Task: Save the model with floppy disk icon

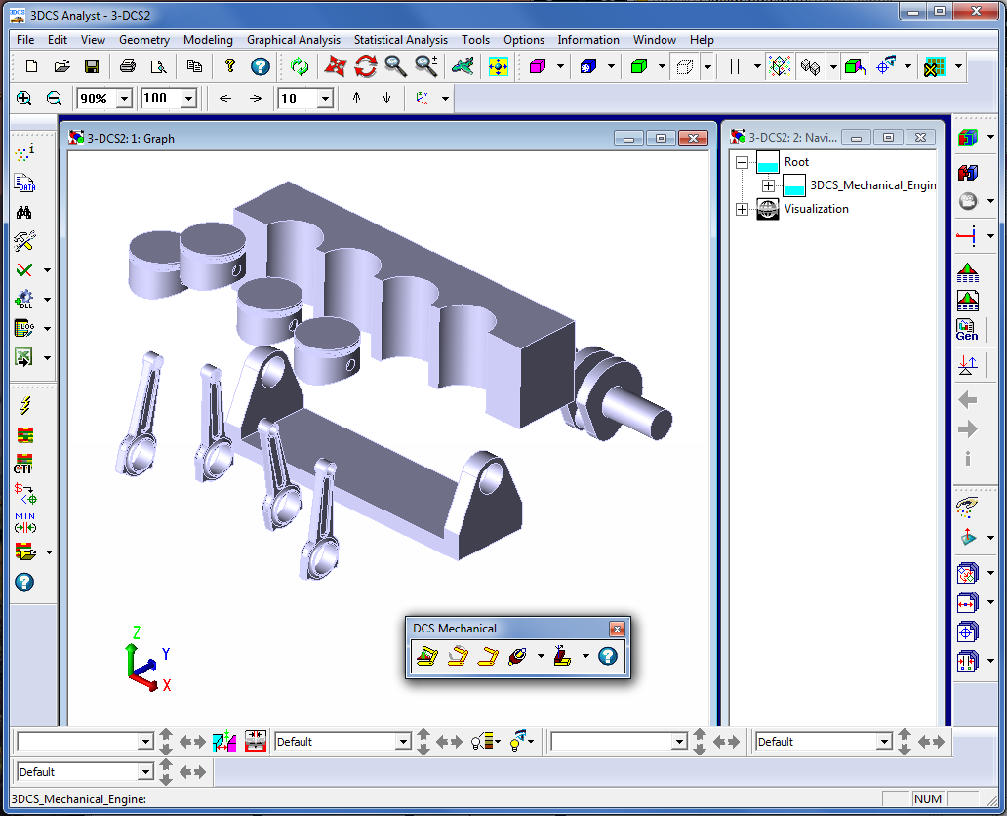Action: [x=91, y=66]
